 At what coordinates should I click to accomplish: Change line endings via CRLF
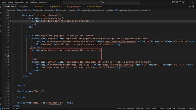[154, 109]
